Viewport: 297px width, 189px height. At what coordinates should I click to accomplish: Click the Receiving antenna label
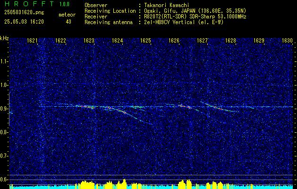coord(109,22)
